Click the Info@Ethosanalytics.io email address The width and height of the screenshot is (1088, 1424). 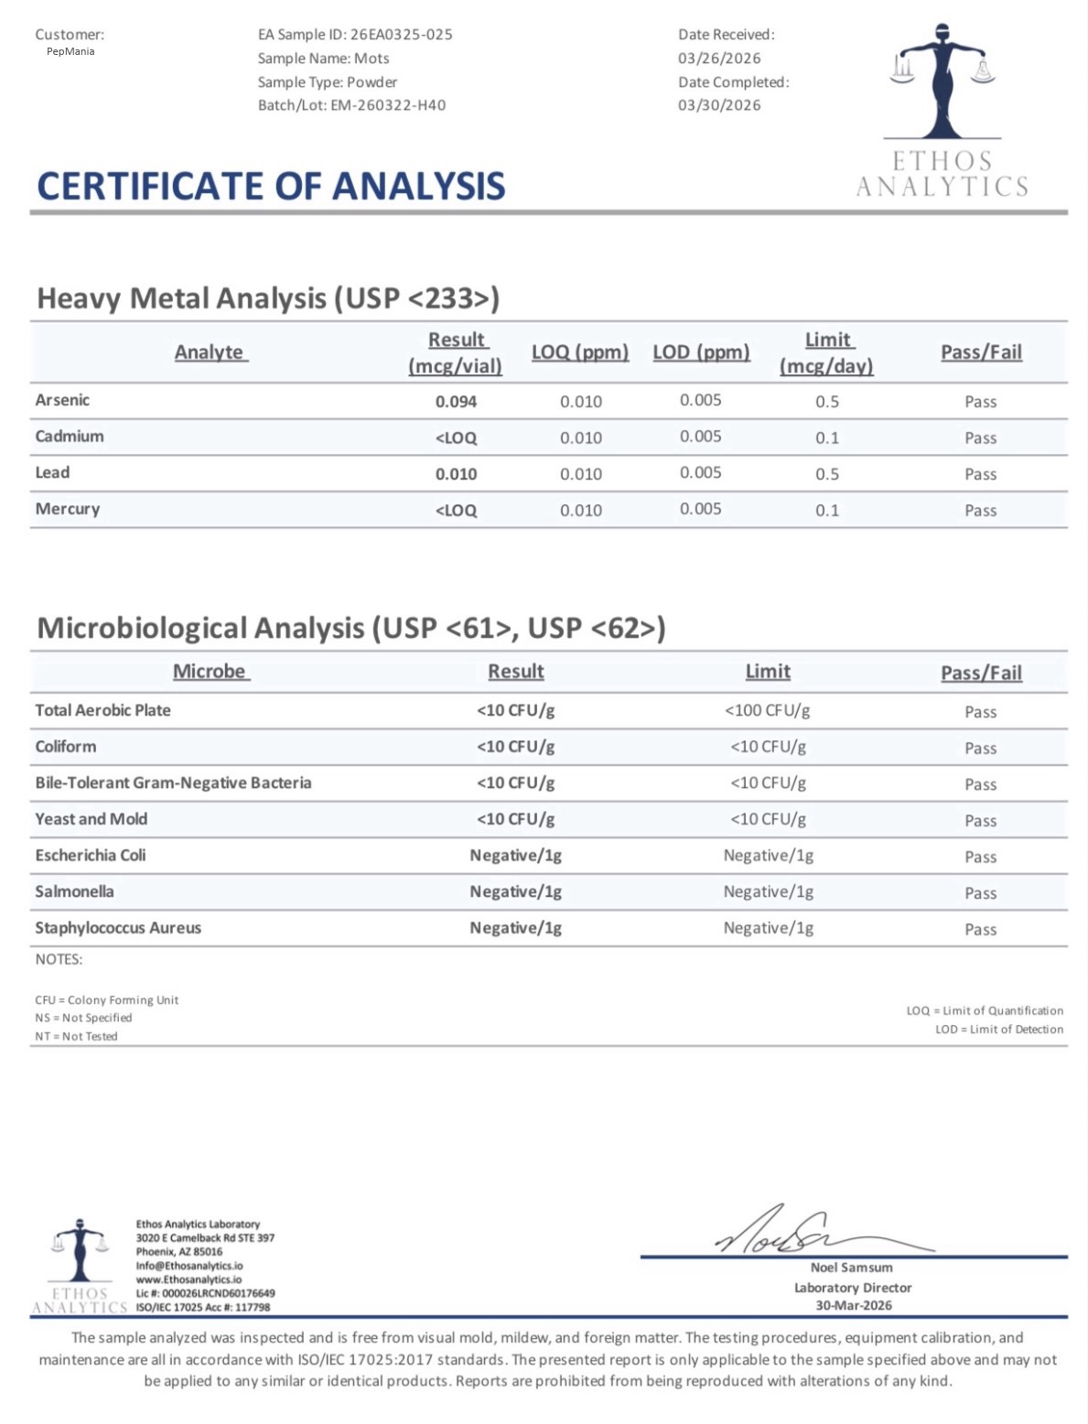(x=189, y=1266)
